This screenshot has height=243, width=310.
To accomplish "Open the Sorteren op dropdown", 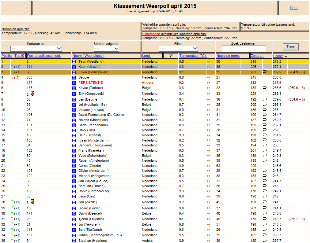I will tap(36, 49).
